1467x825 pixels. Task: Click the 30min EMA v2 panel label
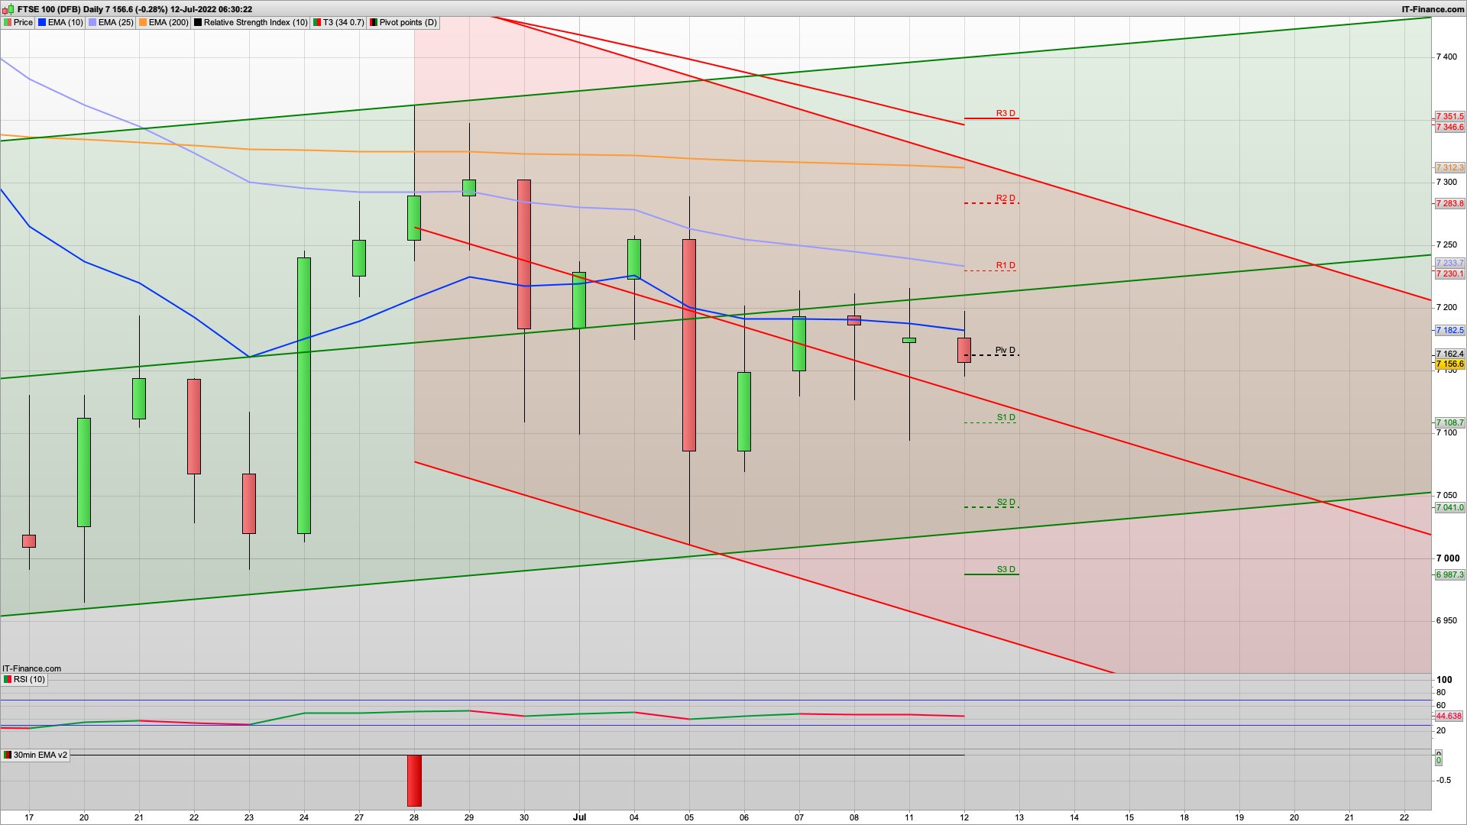click(x=40, y=755)
